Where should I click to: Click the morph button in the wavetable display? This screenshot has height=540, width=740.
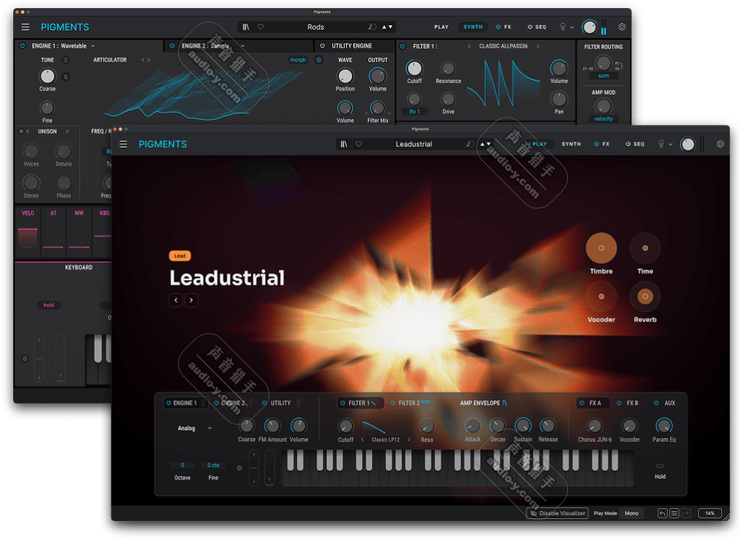(x=298, y=60)
